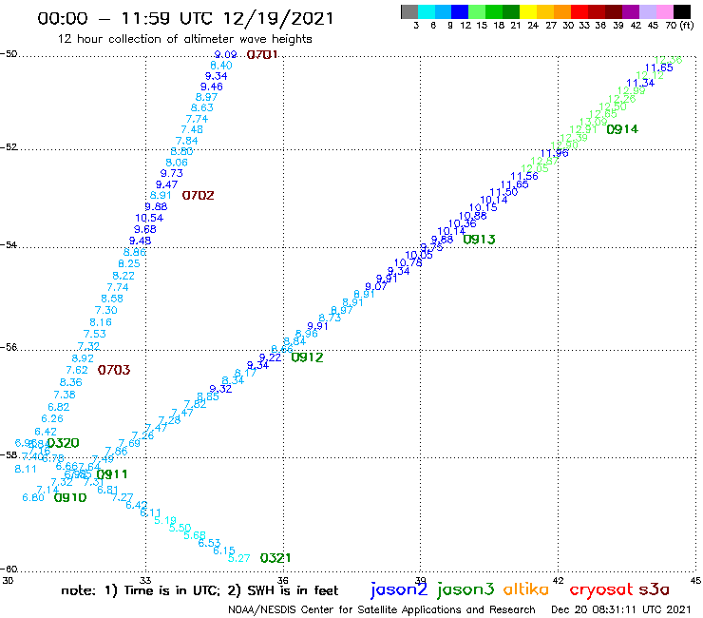Click the -56 latitude axis label
This screenshot has height=618, width=703.
[x=9, y=347]
